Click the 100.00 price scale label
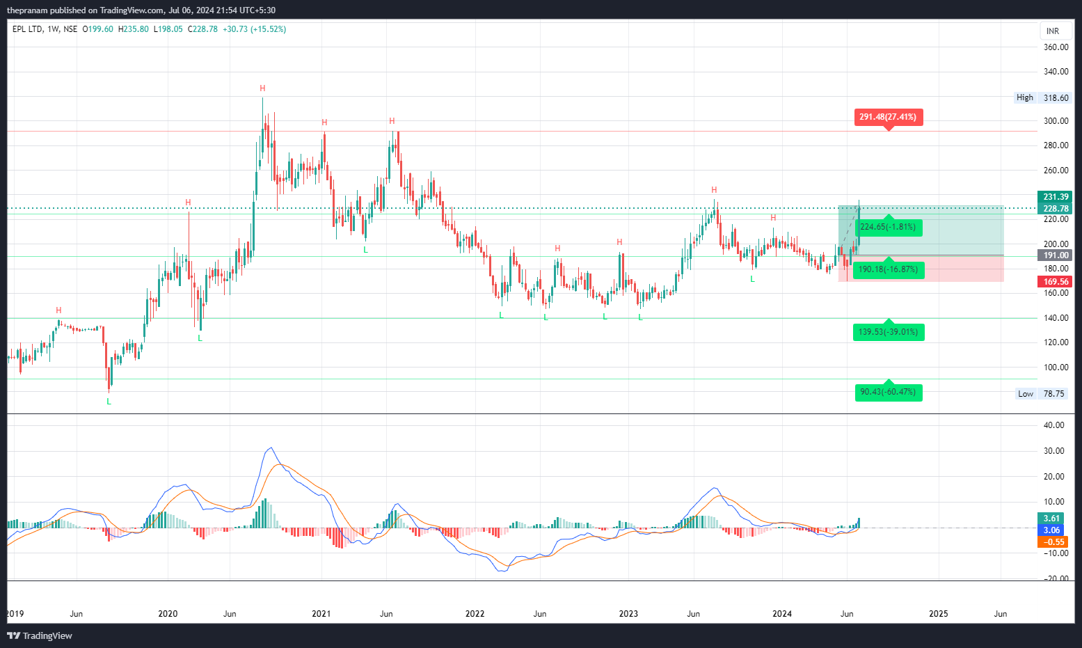 [x=1056, y=368]
